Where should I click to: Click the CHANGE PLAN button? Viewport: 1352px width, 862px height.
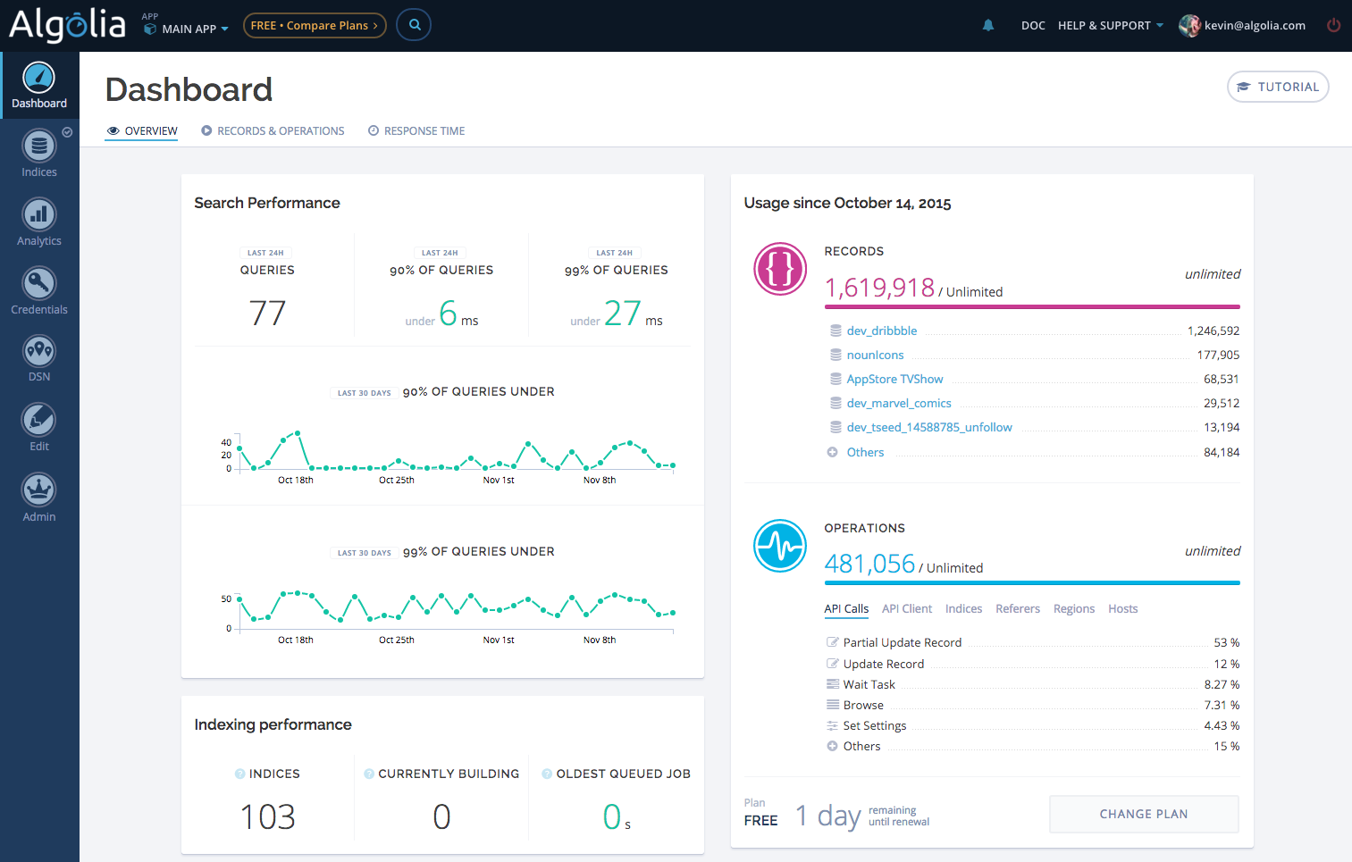[1144, 814]
